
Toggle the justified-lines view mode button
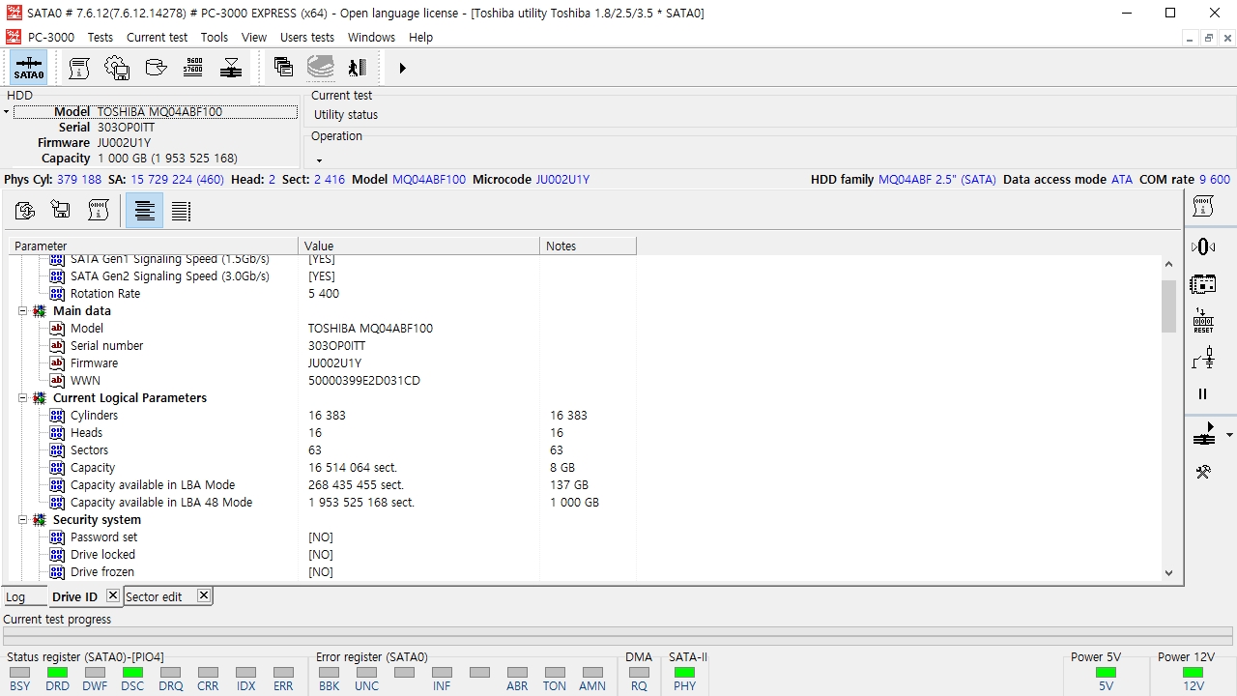click(x=181, y=211)
